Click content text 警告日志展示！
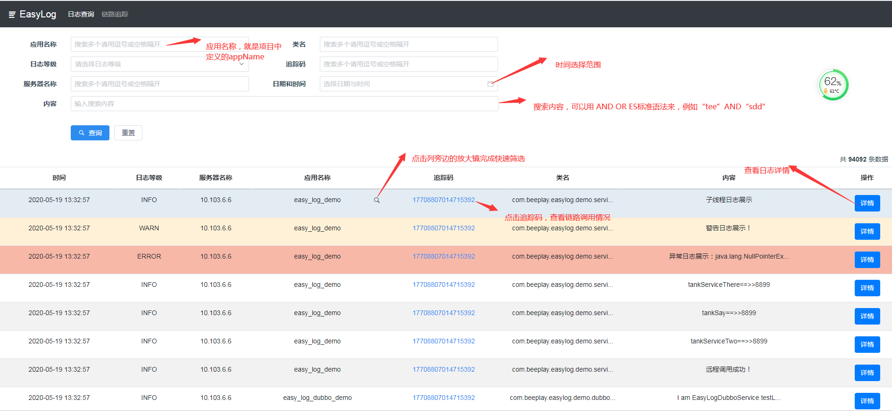 pos(728,228)
